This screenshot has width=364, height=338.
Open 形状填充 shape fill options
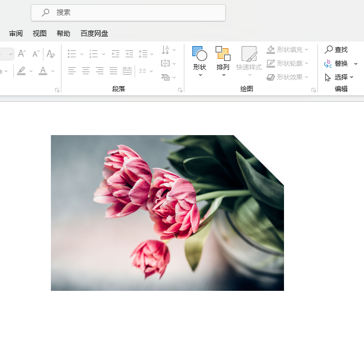tap(287, 49)
